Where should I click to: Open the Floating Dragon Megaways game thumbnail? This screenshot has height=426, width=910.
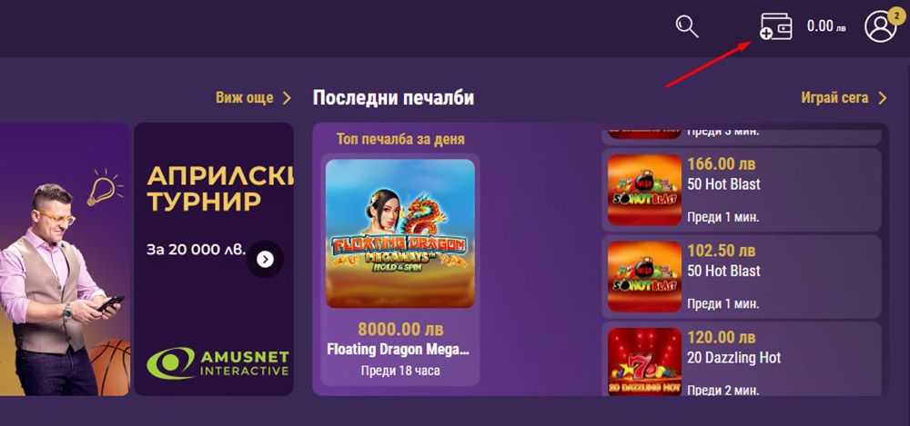[399, 233]
